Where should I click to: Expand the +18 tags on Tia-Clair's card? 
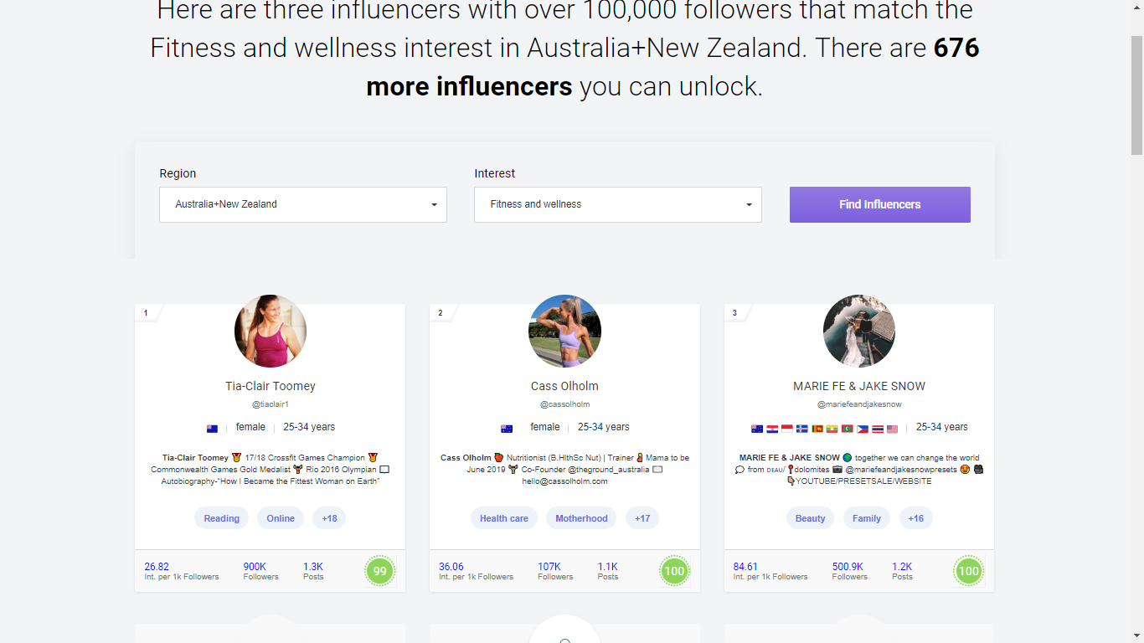(x=328, y=517)
